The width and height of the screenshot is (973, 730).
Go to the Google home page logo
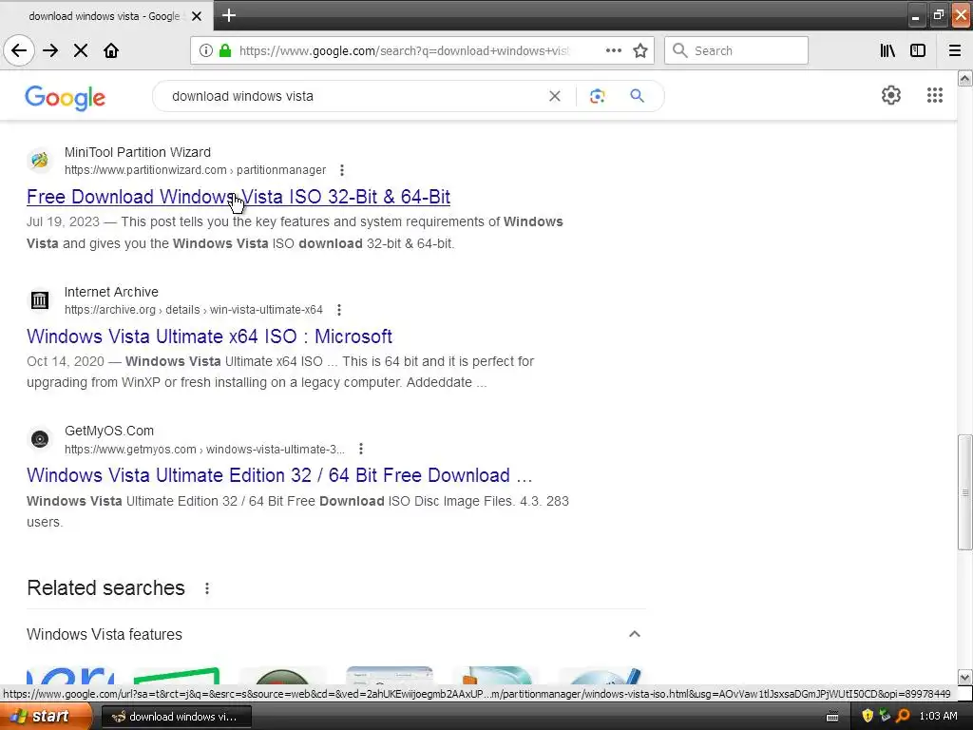point(66,98)
